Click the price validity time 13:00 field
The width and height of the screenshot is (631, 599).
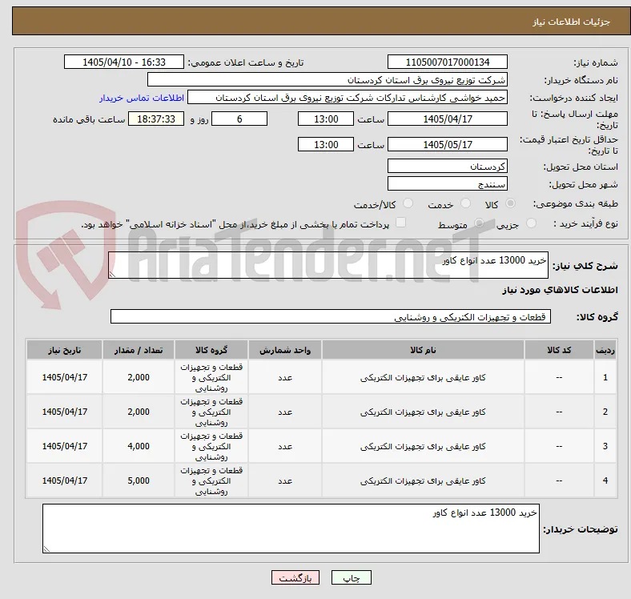(x=326, y=144)
